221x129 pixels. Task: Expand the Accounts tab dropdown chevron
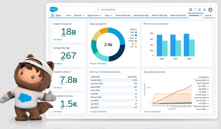pos(83,15)
